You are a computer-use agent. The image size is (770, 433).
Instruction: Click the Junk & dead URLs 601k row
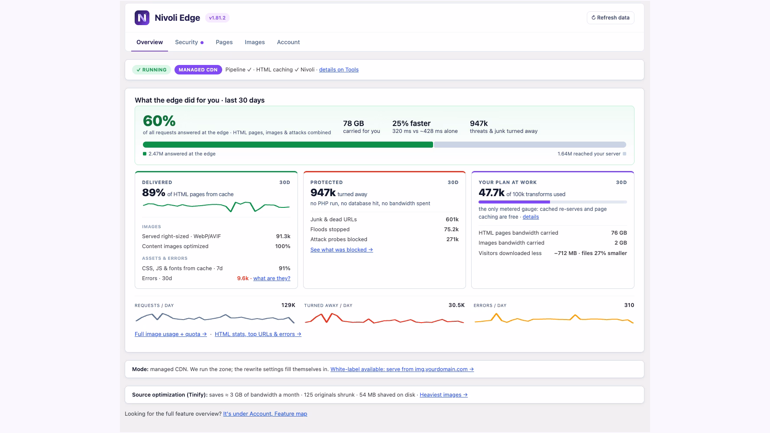click(x=384, y=220)
